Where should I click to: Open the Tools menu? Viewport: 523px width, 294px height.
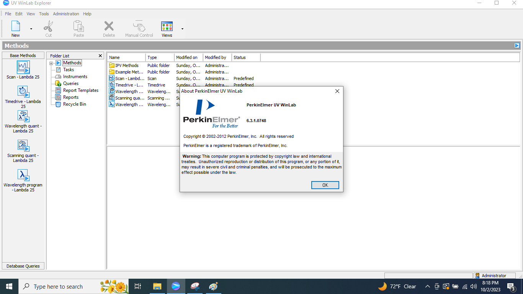pos(44,14)
